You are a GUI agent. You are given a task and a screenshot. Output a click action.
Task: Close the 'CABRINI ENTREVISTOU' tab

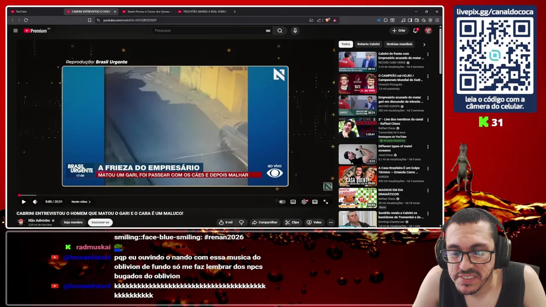click(x=114, y=12)
